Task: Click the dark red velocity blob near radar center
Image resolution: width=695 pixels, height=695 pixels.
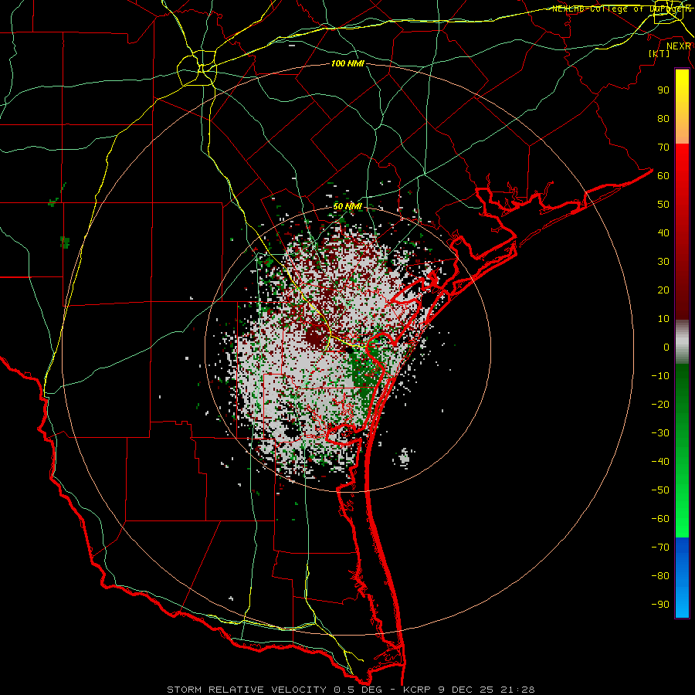Action: tap(316, 336)
